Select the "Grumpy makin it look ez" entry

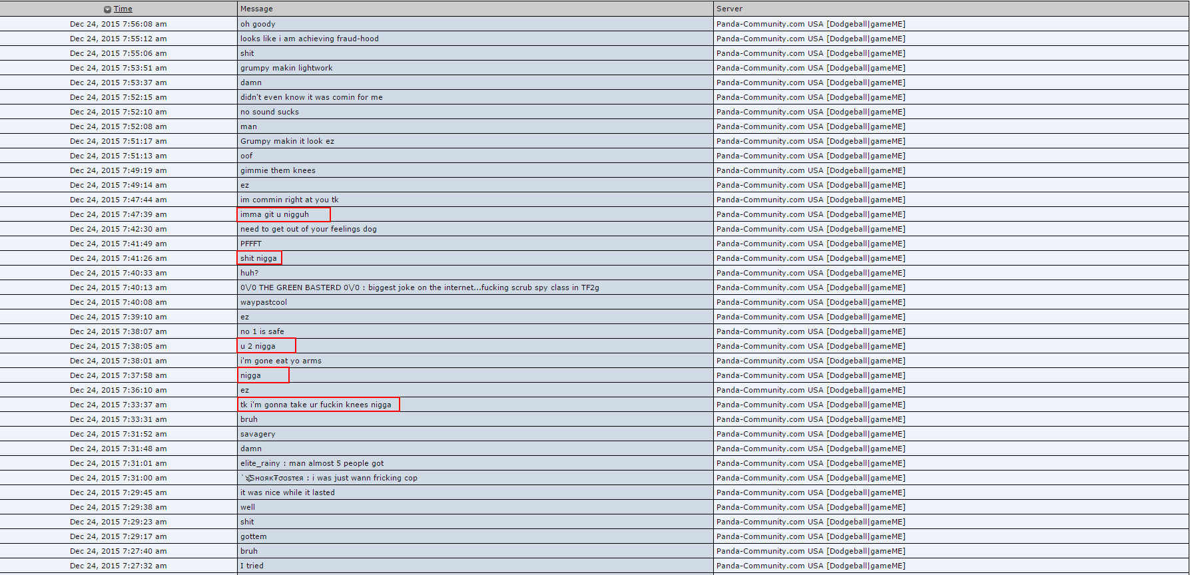point(287,141)
